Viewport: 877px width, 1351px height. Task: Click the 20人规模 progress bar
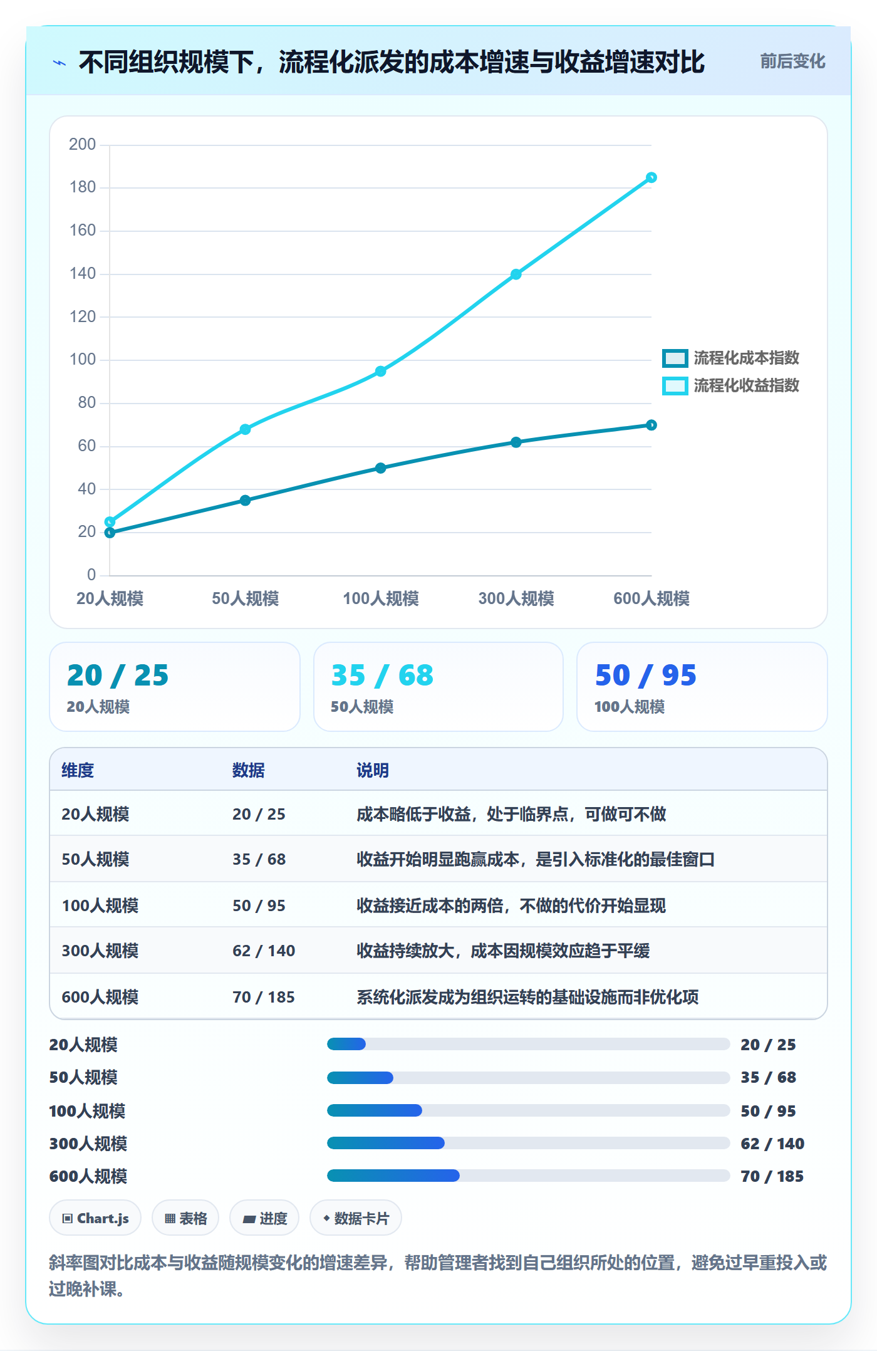coord(528,1044)
